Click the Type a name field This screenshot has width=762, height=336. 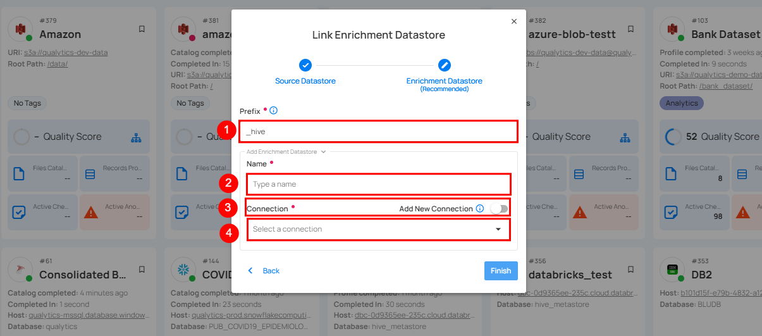click(x=378, y=184)
